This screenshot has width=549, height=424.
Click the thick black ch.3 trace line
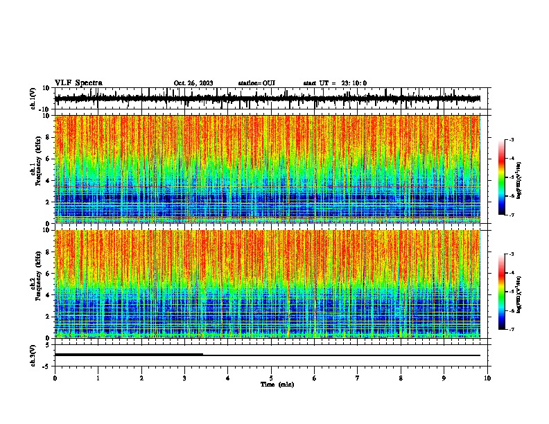point(129,355)
